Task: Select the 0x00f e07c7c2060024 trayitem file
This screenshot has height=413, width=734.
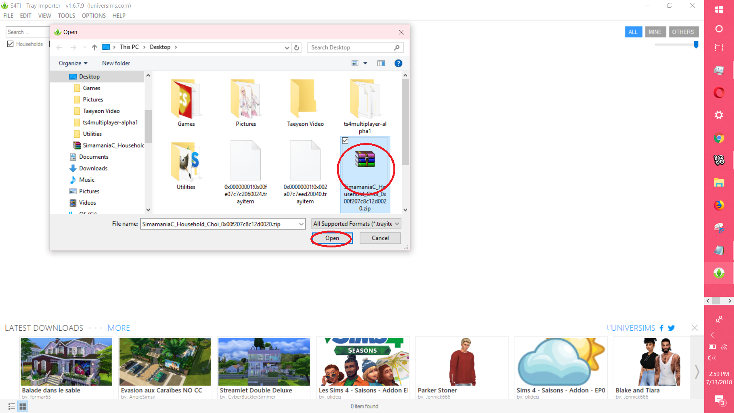Action: [x=245, y=172]
